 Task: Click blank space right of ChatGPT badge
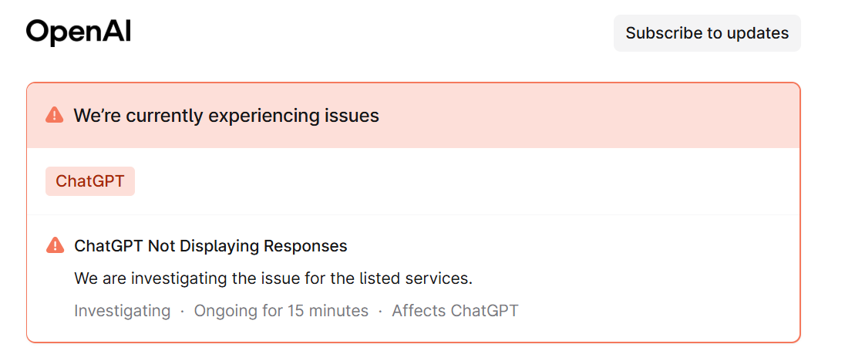point(463,181)
